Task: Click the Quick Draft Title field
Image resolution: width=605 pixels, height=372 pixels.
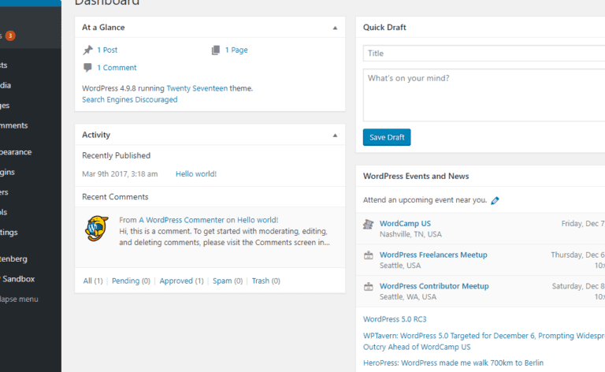Action: 483,54
